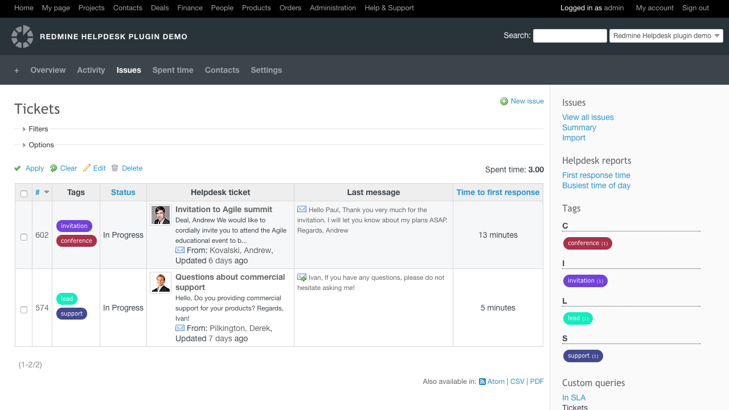Screen dimensions: 729x410
Task: Click the Delete trash icon
Action: coord(116,168)
